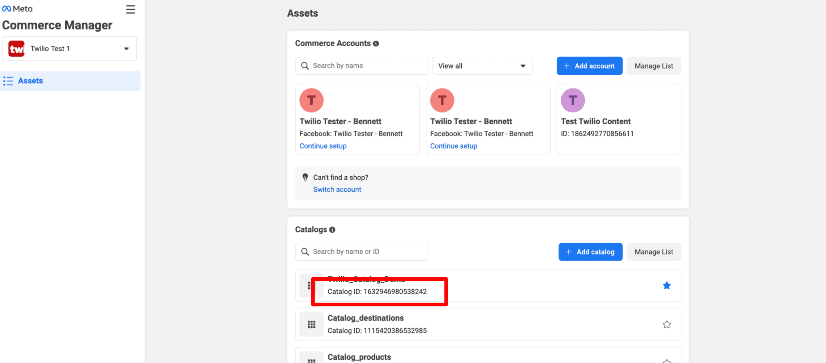The height and width of the screenshot is (363, 826).
Task: Favorite the Catalog_destinations catalog
Action: click(x=667, y=324)
